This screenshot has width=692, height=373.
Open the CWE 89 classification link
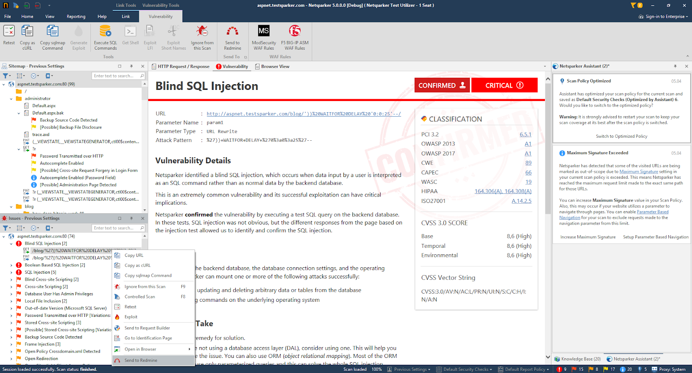tap(528, 163)
